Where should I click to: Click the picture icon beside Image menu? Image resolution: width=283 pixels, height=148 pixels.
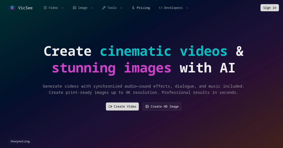[74, 8]
